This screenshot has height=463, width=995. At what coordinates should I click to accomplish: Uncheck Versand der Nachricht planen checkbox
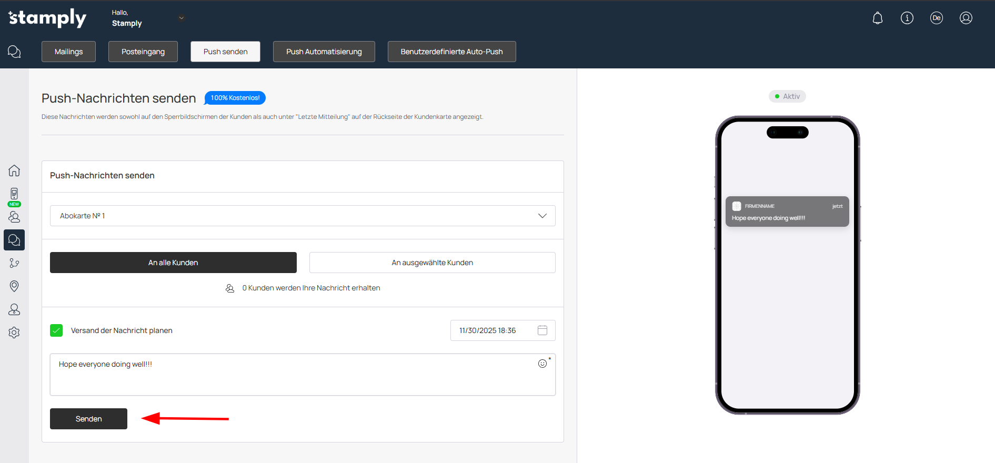[56, 330]
